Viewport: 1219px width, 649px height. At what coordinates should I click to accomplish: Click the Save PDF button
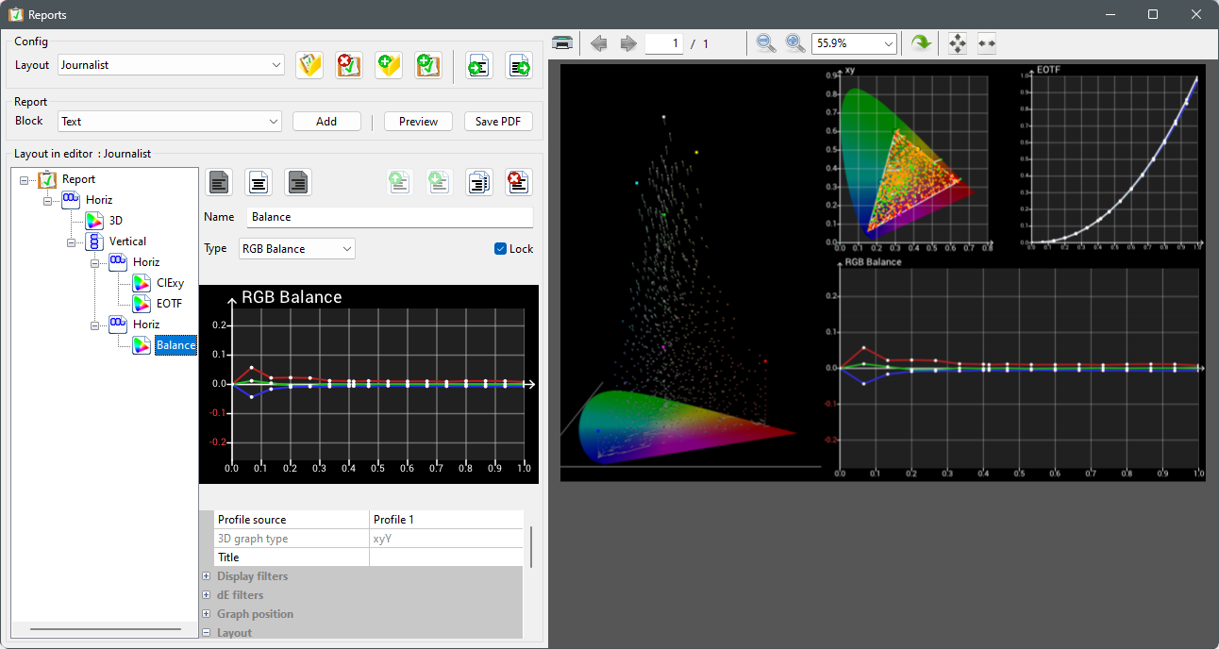(498, 121)
